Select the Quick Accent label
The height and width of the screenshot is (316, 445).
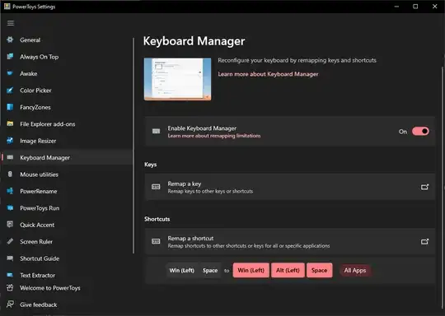37,225
